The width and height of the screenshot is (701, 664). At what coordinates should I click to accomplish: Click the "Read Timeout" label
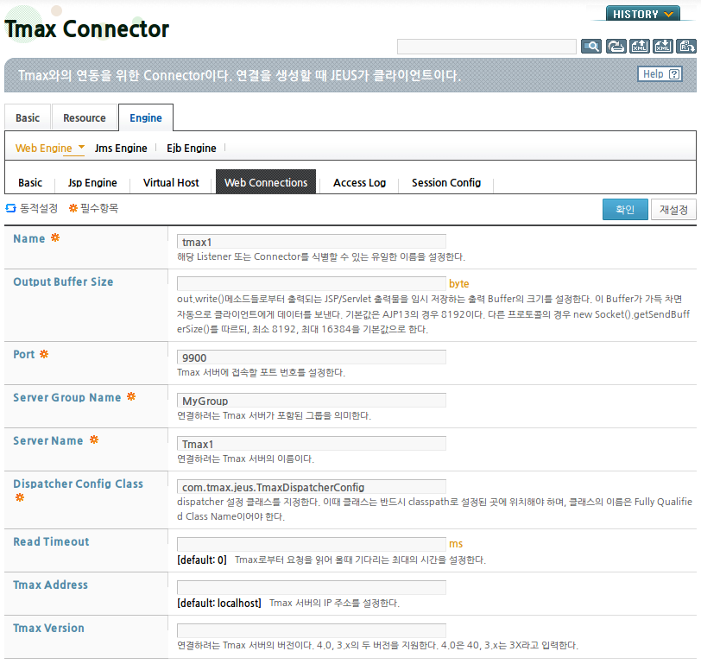pyautogui.click(x=51, y=541)
